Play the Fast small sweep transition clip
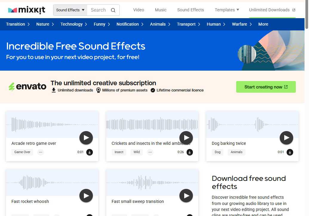This screenshot has height=216, width=309. coord(186,195)
